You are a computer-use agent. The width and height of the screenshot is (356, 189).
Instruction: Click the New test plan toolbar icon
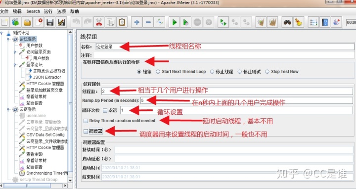(4, 22)
